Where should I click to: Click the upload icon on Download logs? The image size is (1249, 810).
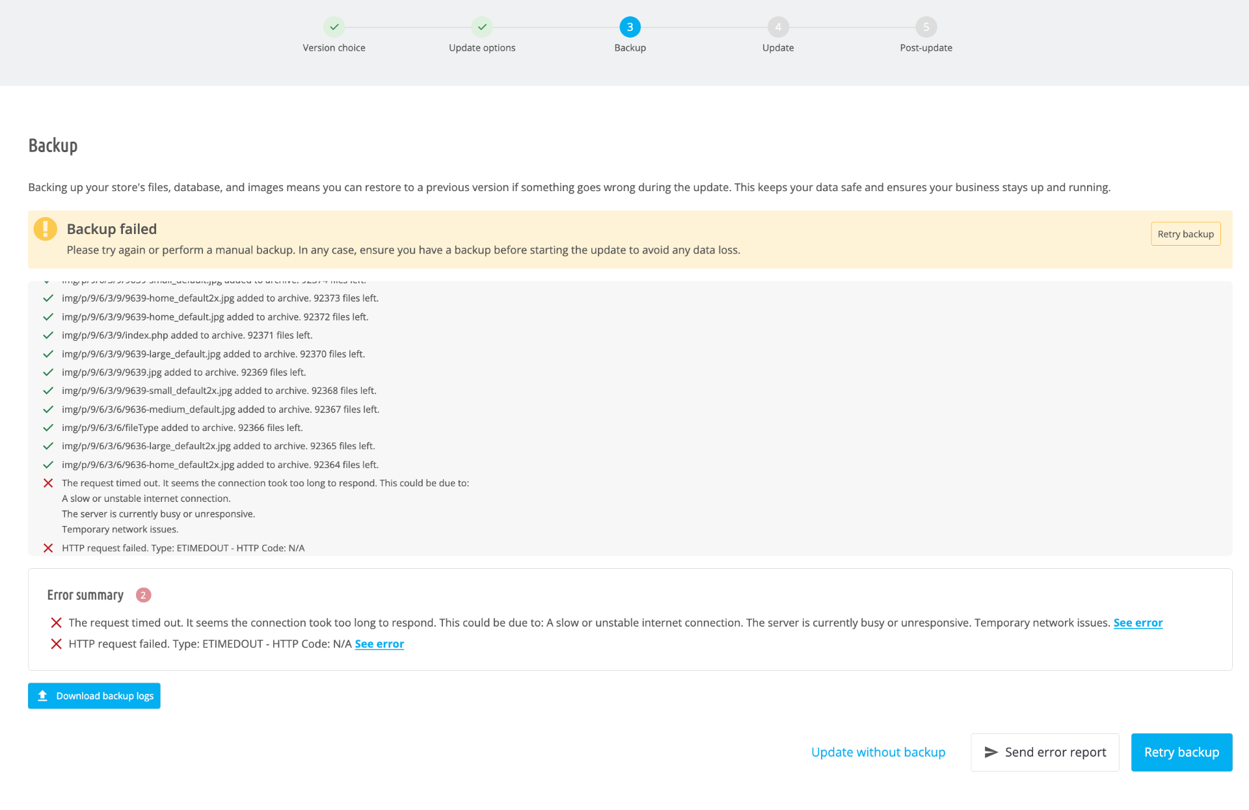[43, 696]
